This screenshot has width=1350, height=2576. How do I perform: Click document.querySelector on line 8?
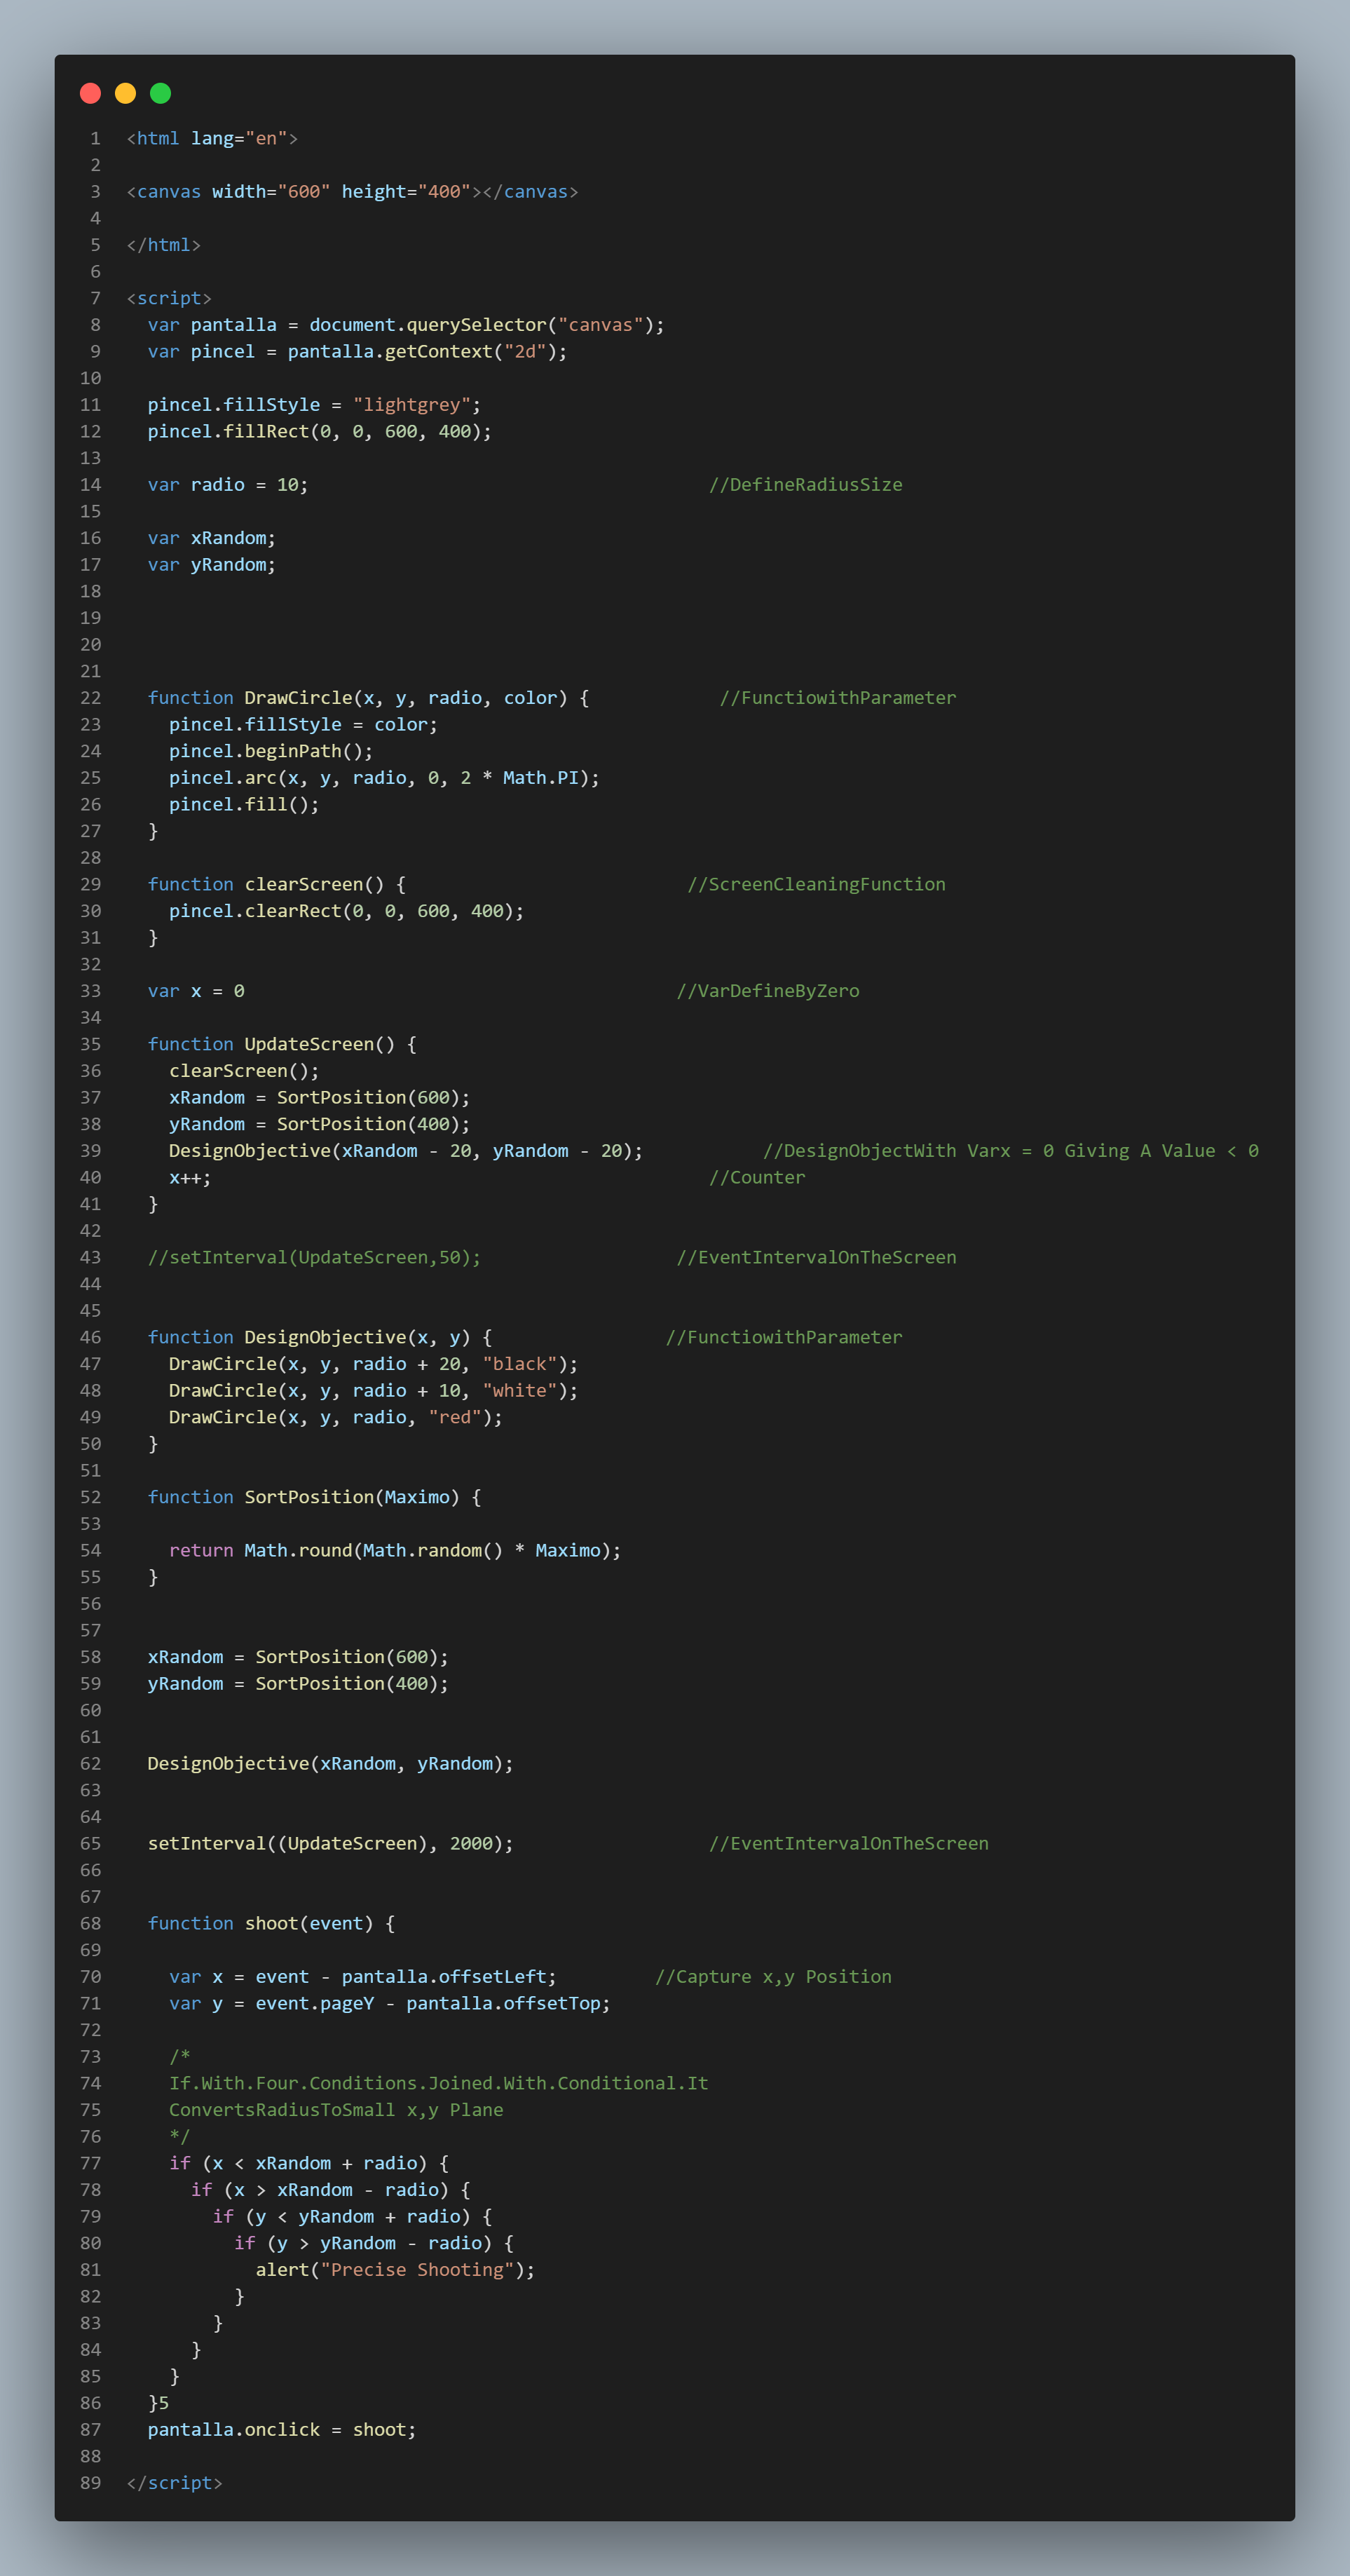[428, 325]
